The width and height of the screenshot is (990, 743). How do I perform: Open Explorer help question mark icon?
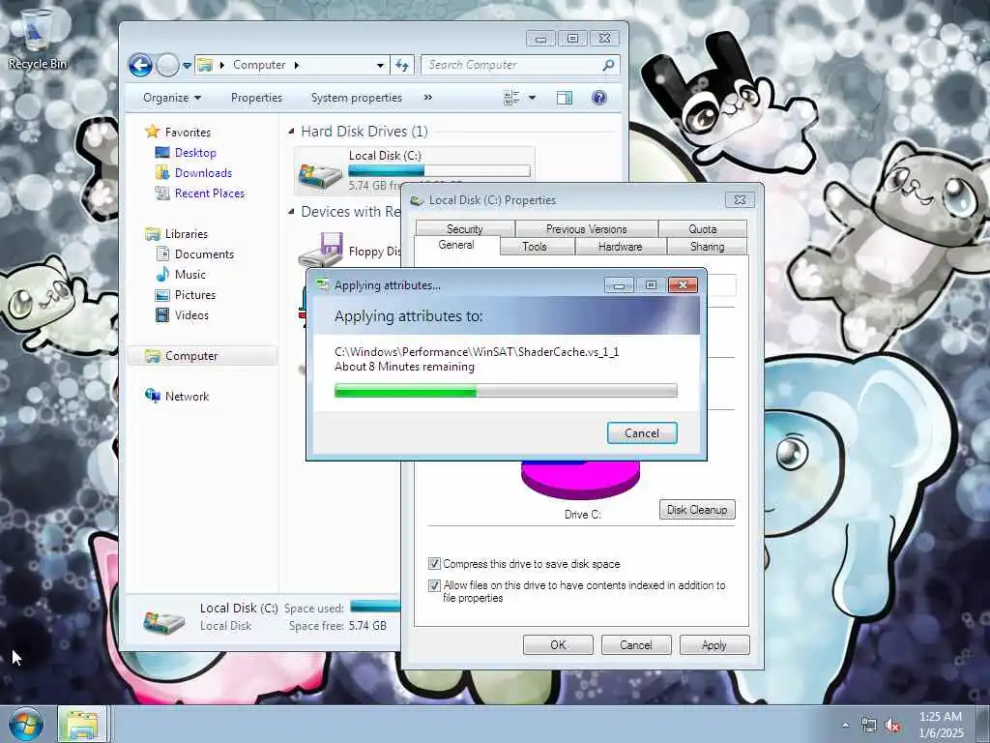(599, 98)
